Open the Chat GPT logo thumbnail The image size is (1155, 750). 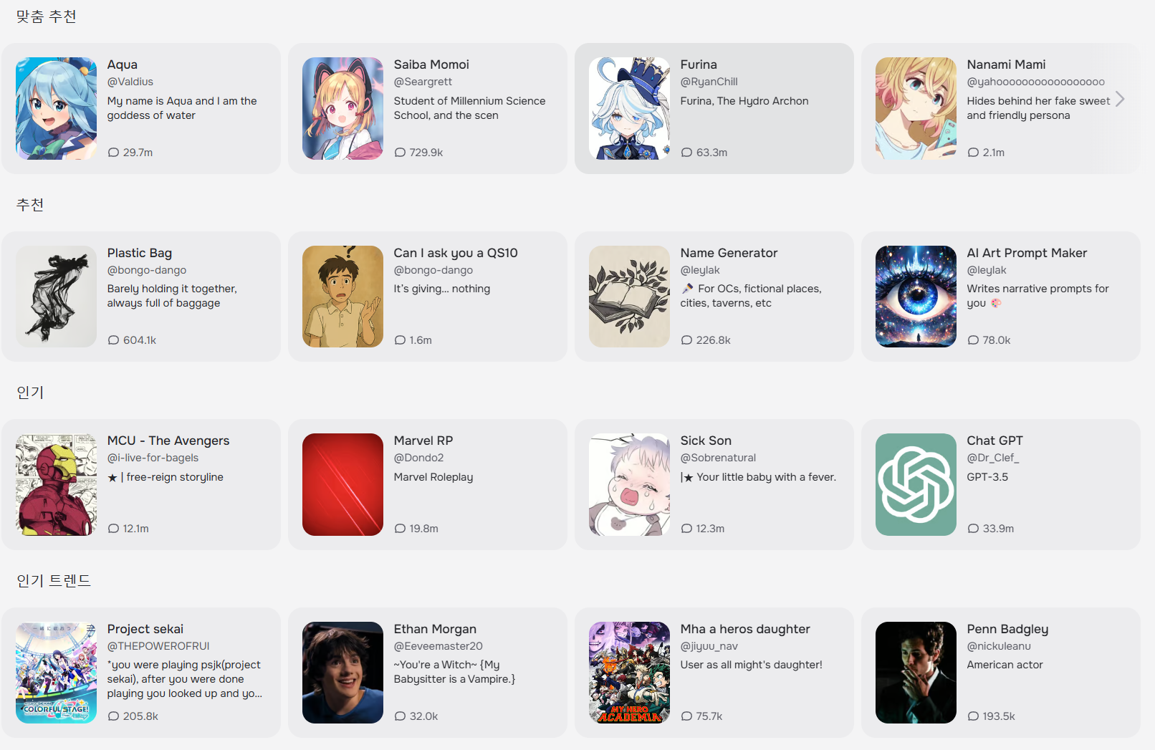[x=916, y=484]
